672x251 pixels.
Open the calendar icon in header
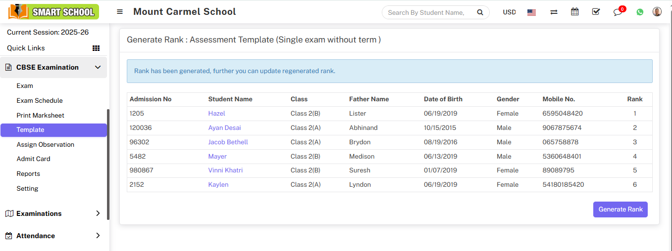click(574, 12)
